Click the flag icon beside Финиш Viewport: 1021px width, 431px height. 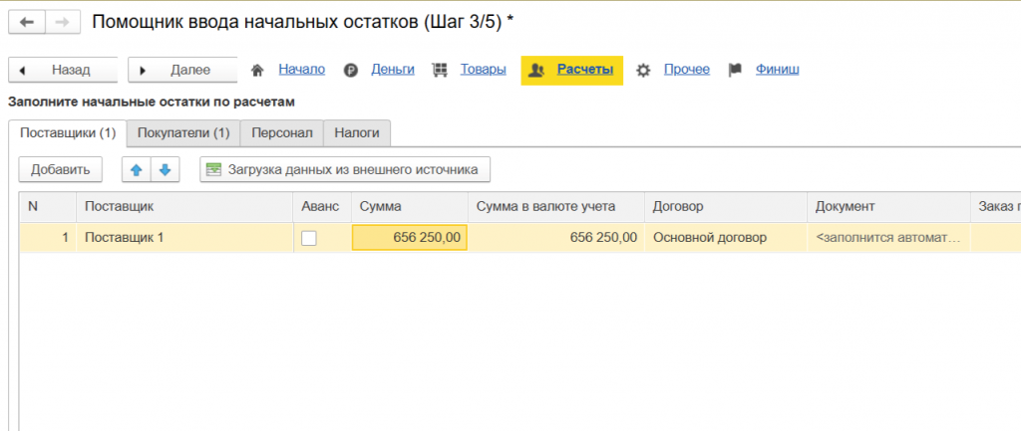point(735,71)
